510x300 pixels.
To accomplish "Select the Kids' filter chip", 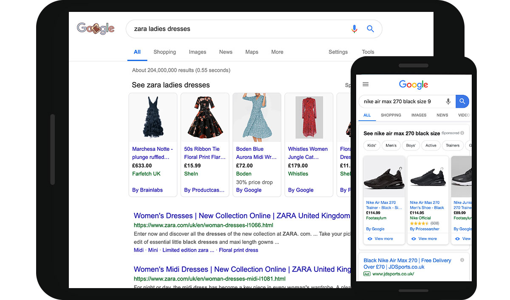I will point(372,145).
